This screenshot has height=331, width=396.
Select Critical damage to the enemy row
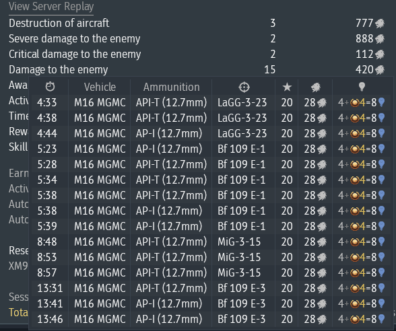tap(197, 54)
